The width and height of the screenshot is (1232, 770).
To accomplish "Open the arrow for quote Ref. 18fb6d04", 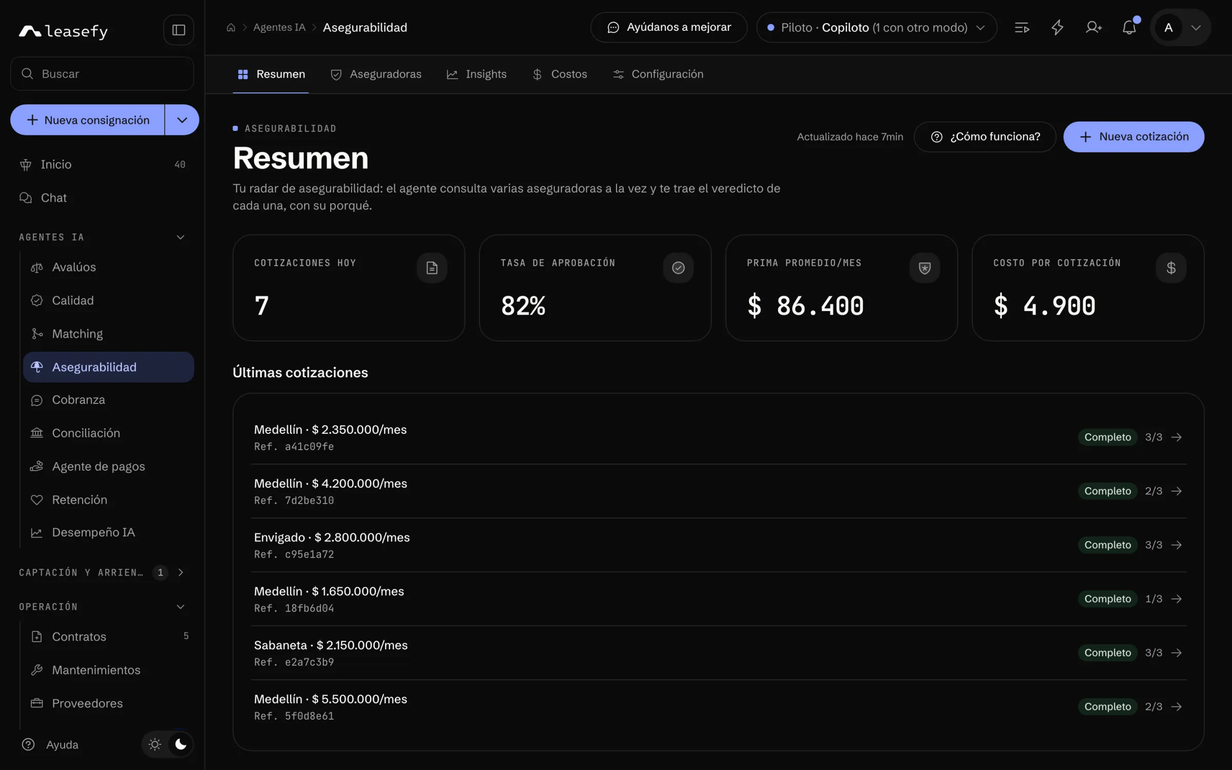I will pyautogui.click(x=1177, y=599).
